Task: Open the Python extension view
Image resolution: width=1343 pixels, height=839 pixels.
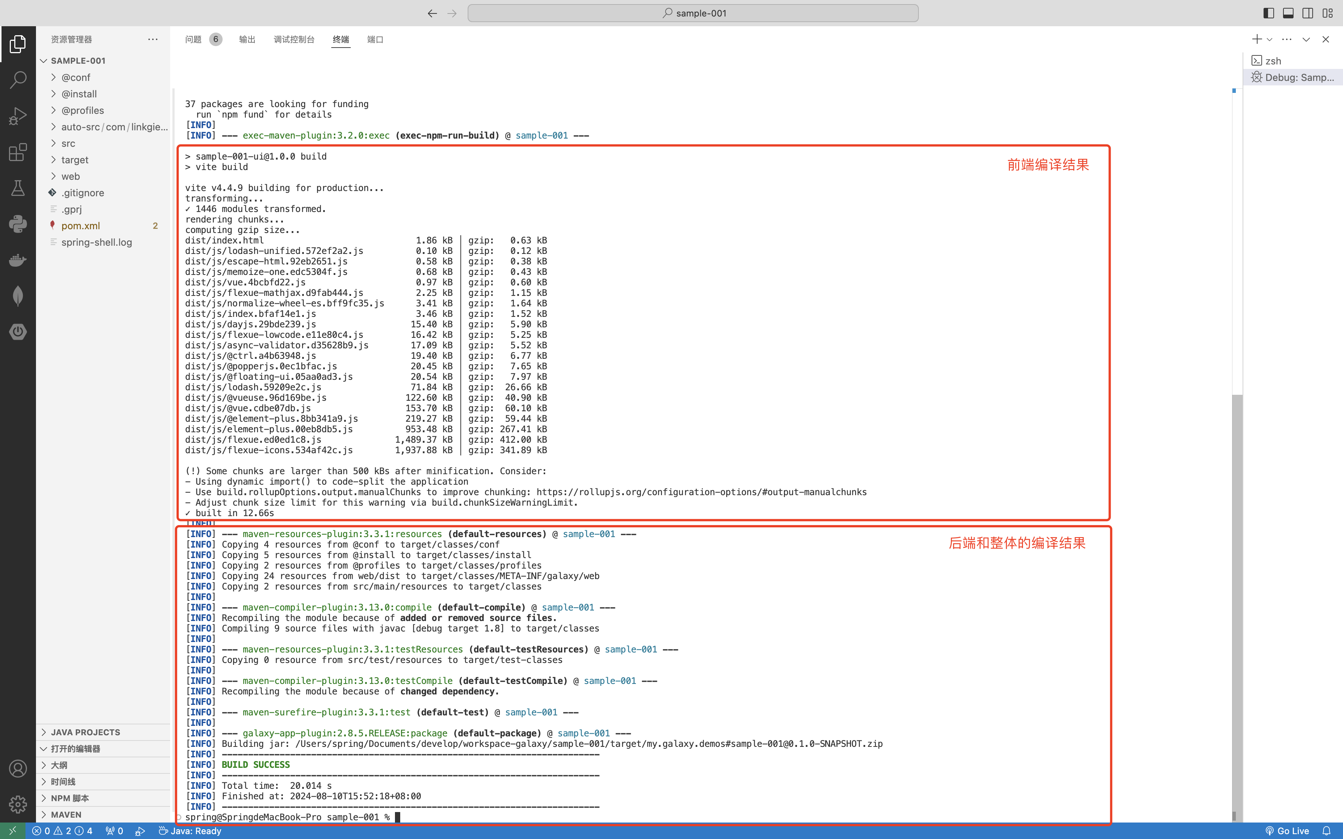Action: 18,224
